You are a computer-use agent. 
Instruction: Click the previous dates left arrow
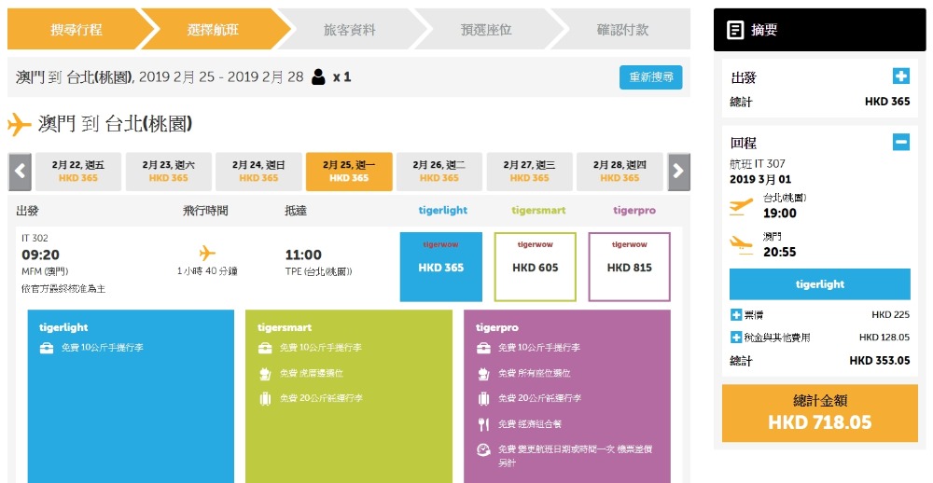20,172
